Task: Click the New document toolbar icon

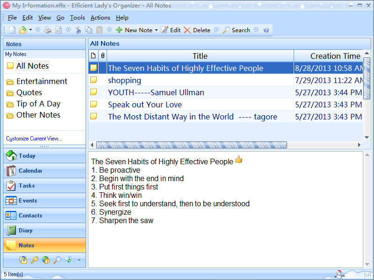Action: [12, 30]
